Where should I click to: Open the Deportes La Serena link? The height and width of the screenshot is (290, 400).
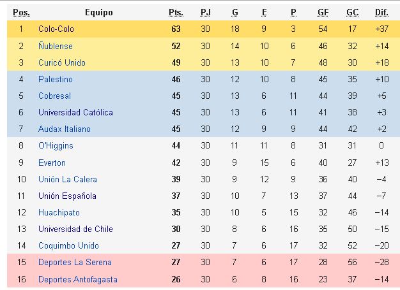pos(75,262)
